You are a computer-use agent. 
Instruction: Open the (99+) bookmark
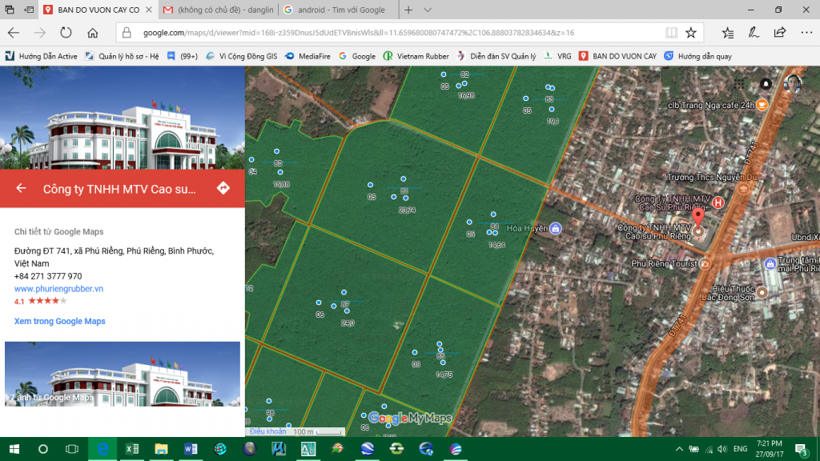pos(183,57)
